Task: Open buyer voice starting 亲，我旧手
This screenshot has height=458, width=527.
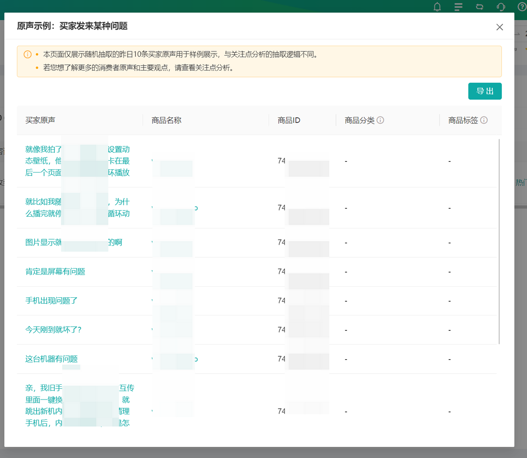Action: [79, 405]
